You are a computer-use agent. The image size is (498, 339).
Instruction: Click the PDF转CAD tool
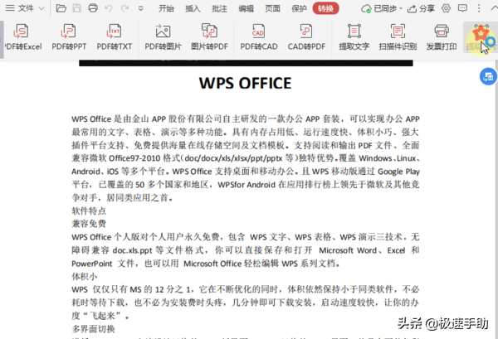coord(258,37)
